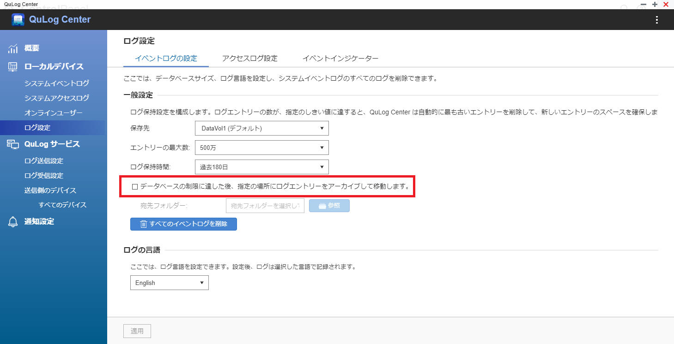Click the エントリーの最大数 label
This screenshot has width=674, height=344.
pos(160,148)
